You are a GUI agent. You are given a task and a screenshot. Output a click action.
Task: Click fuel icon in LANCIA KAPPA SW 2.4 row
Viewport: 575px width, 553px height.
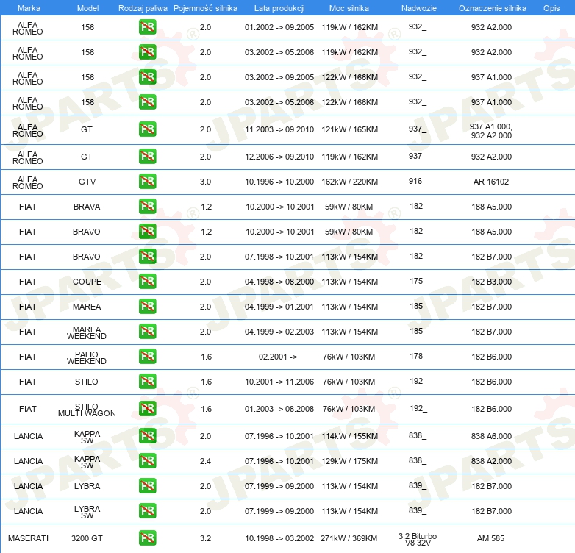tap(147, 461)
